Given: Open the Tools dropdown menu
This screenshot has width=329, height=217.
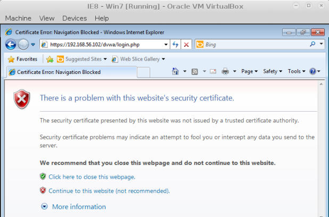Looking at the screenshot, I should 296,71.
